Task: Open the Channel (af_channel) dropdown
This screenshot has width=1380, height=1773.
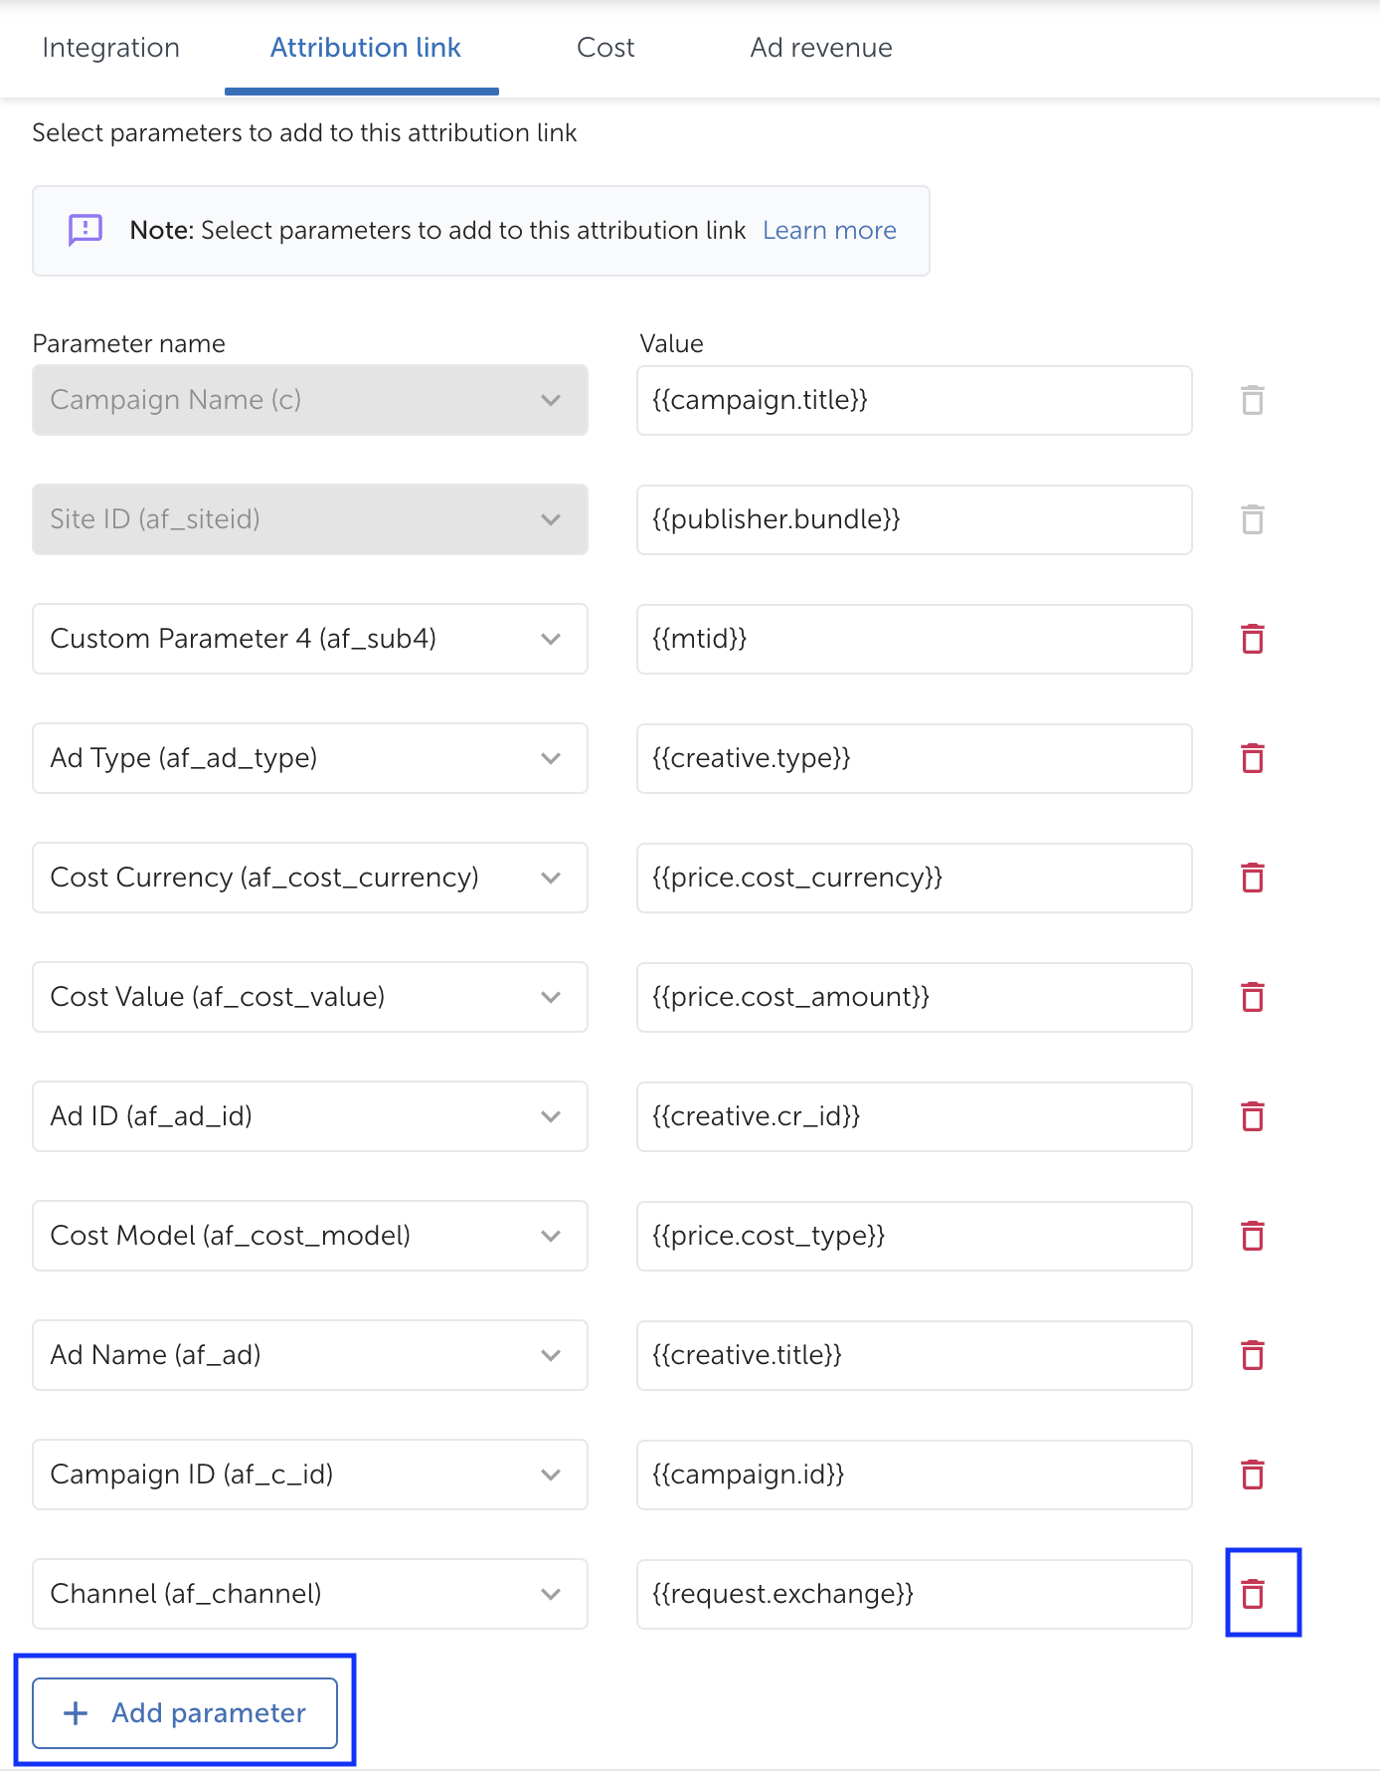Action: pyautogui.click(x=309, y=1594)
